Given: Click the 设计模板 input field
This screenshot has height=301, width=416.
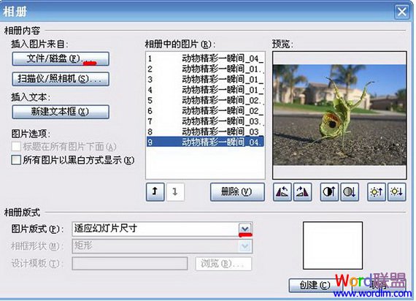Looking at the screenshot, I should [130, 264].
